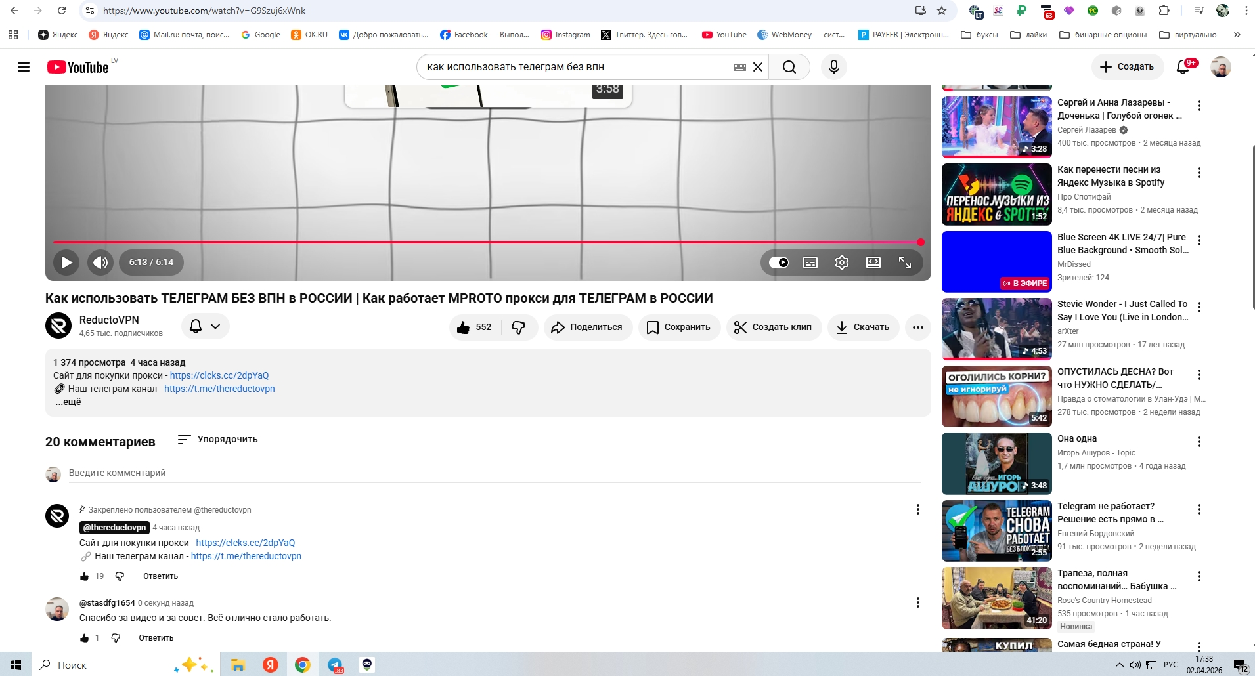The height and width of the screenshot is (676, 1255).
Task: Focus the Введите комментарий field
Action: click(x=495, y=473)
